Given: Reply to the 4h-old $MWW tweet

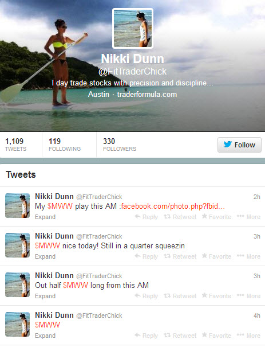Looking at the screenshot, I should (x=146, y=336).
